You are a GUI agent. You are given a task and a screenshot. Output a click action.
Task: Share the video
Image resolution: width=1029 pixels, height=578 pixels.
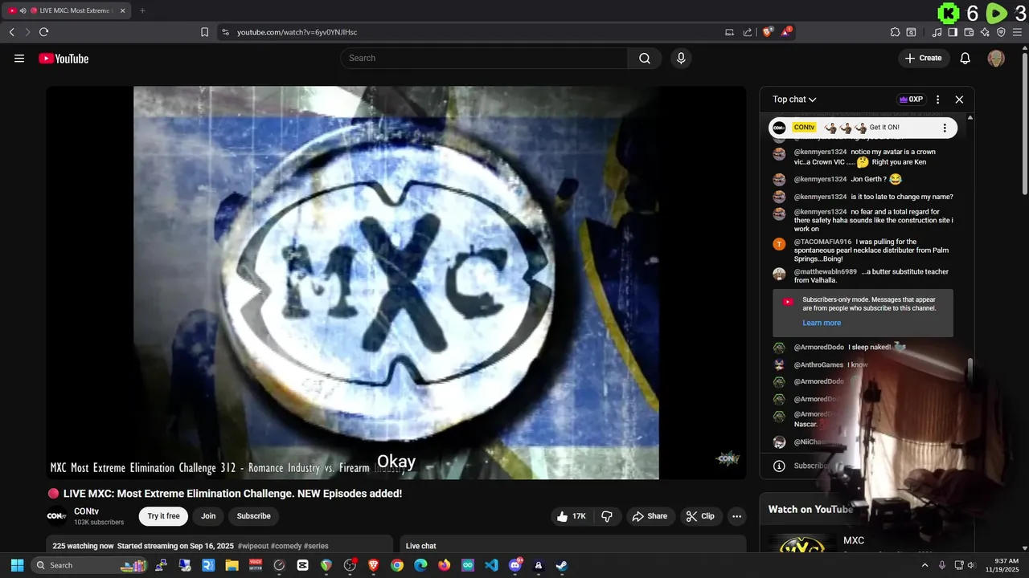pos(650,516)
